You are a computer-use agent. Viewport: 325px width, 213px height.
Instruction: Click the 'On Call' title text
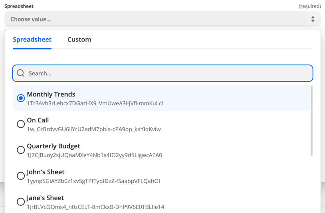tap(38, 120)
